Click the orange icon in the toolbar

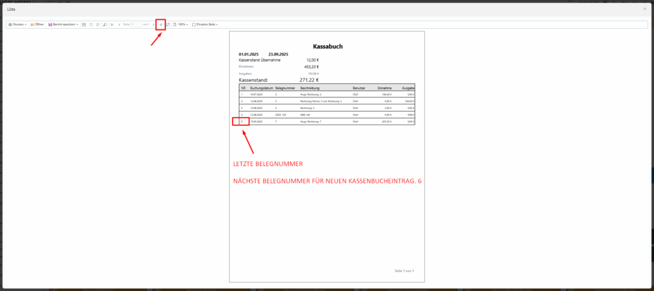[x=91, y=24]
